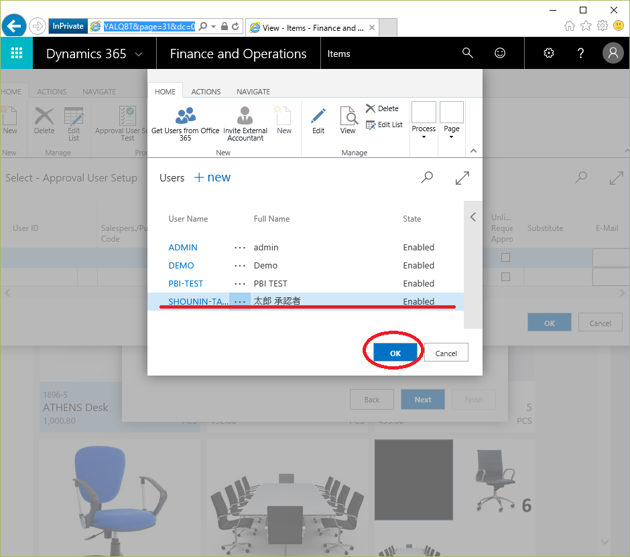Click Invite External Accountant

pyautogui.click(x=245, y=124)
